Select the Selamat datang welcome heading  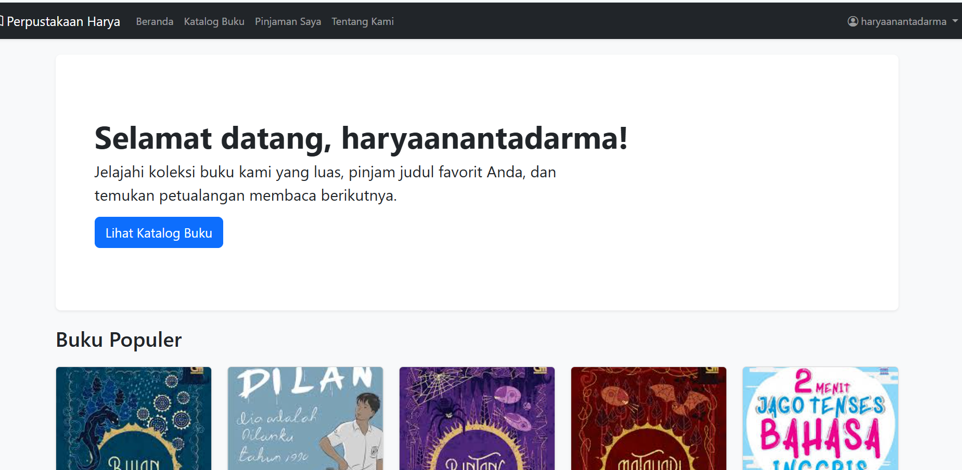pyautogui.click(x=361, y=138)
